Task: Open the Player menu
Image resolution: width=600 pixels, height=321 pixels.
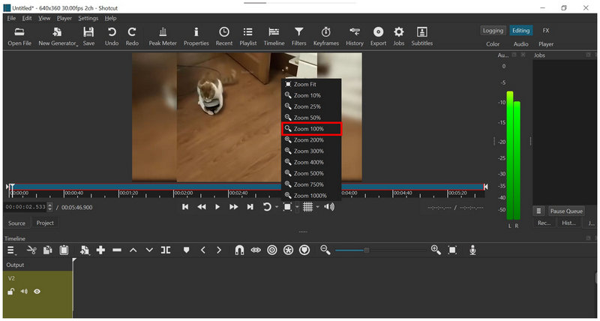Action: [64, 18]
